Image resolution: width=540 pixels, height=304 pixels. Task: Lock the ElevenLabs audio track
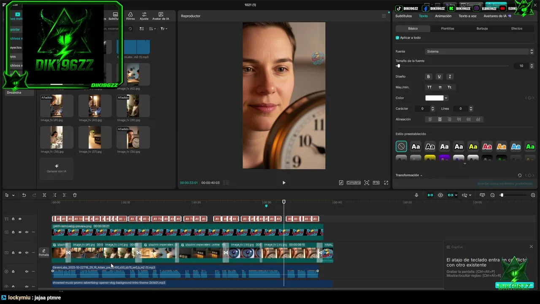point(13,271)
